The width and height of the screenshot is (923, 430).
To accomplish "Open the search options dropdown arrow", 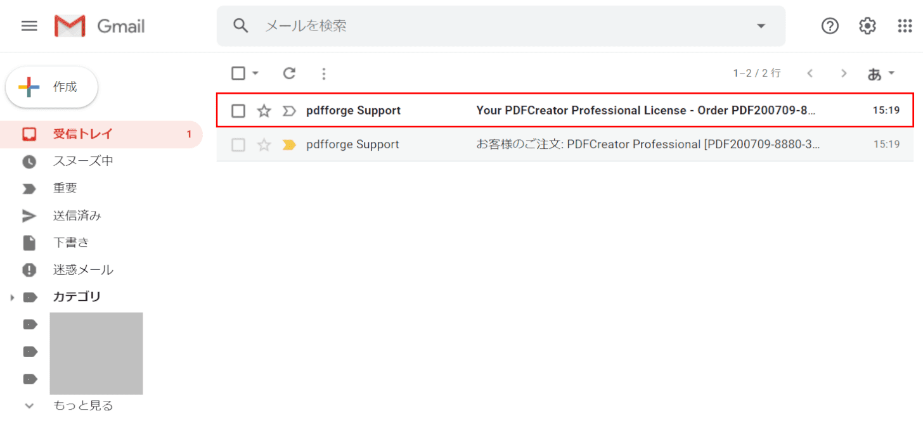I will tap(761, 26).
